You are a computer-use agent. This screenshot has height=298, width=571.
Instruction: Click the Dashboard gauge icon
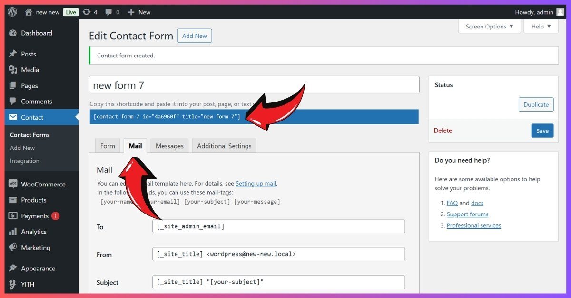point(13,33)
